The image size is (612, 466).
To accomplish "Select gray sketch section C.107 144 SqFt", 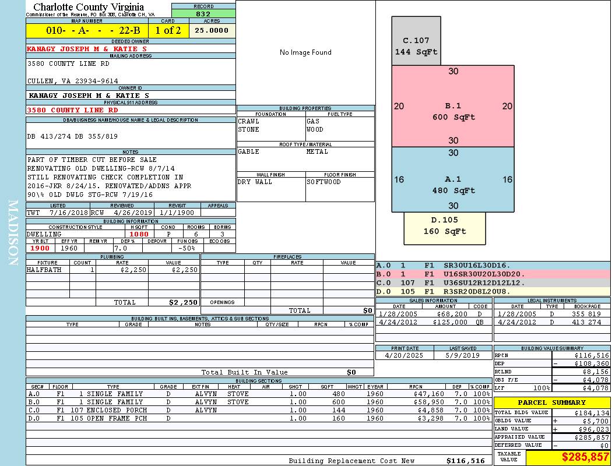I will (416, 41).
